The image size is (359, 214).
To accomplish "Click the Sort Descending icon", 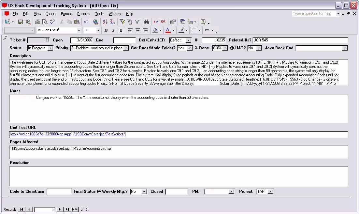I will coord(112,22).
